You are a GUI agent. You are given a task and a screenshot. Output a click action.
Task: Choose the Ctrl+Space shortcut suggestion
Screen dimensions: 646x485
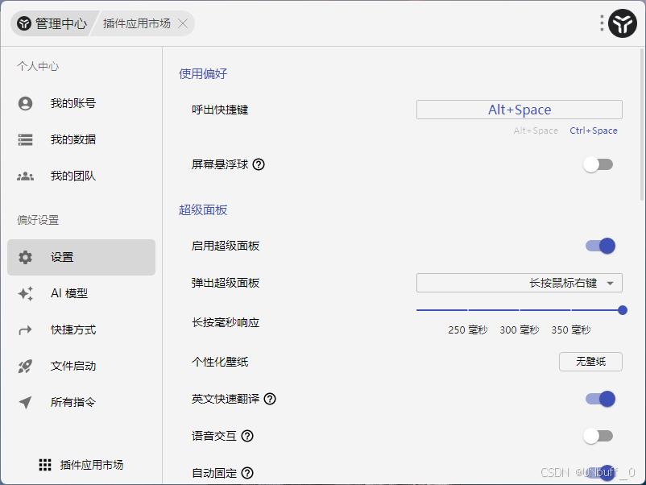tap(594, 131)
